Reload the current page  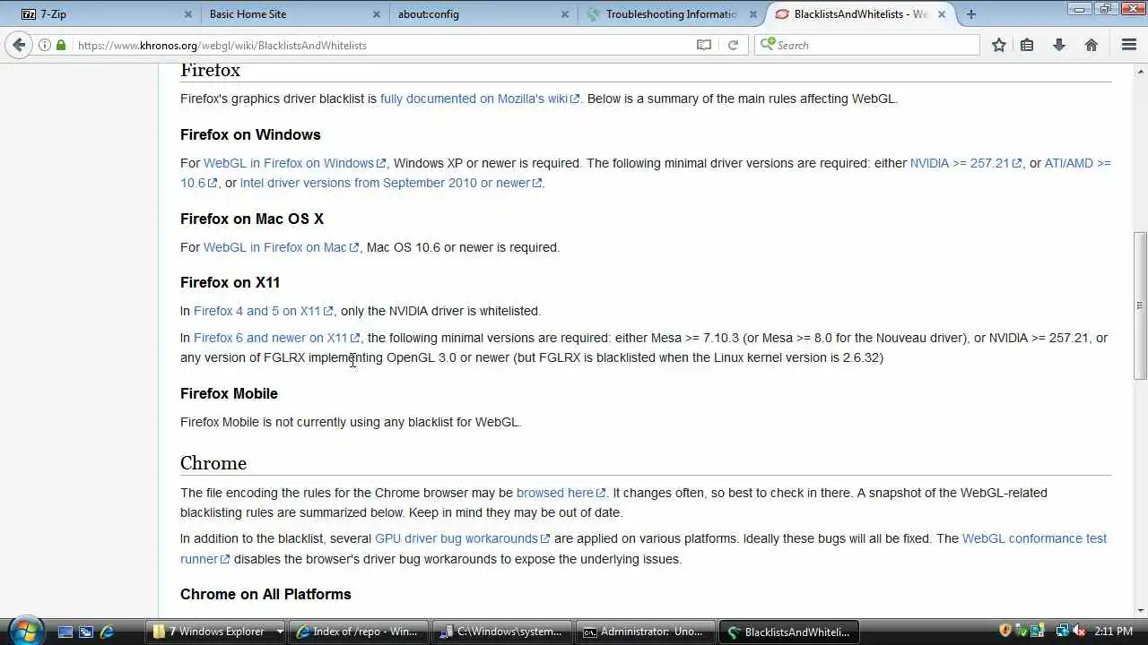pos(733,45)
